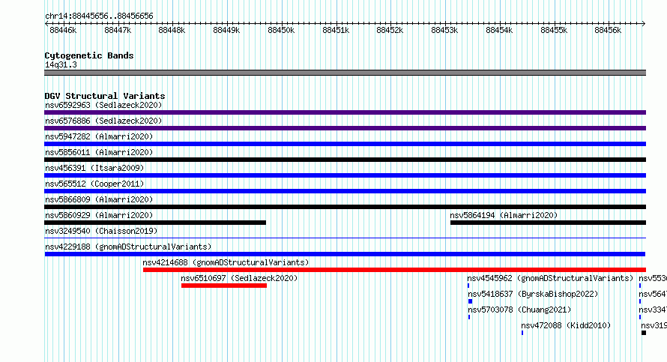The image size is (667, 362).
Task: Click the small blue square under nsv5418637
Action: click(x=470, y=301)
